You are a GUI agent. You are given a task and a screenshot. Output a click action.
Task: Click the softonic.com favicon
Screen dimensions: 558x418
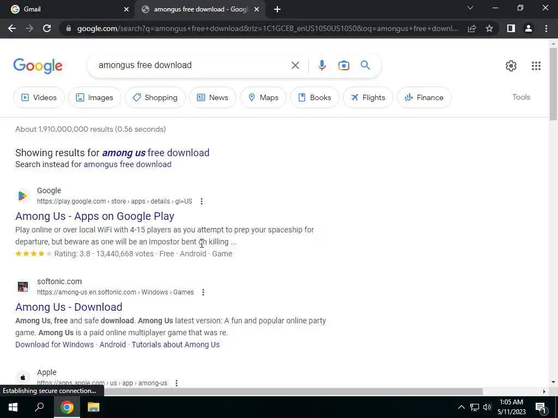click(23, 287)
